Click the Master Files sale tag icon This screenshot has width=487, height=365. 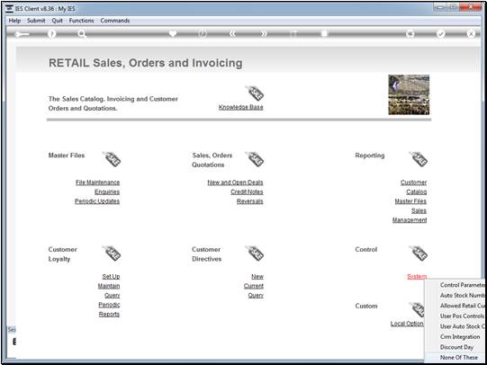(x=112, y=159)
